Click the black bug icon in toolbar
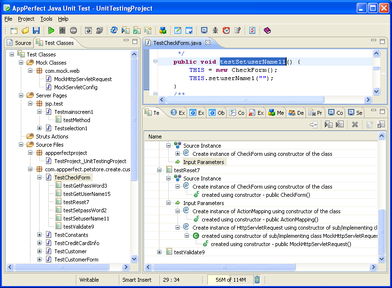The width and height of the screenshot is (392, 288). click(x=215, y=31)
